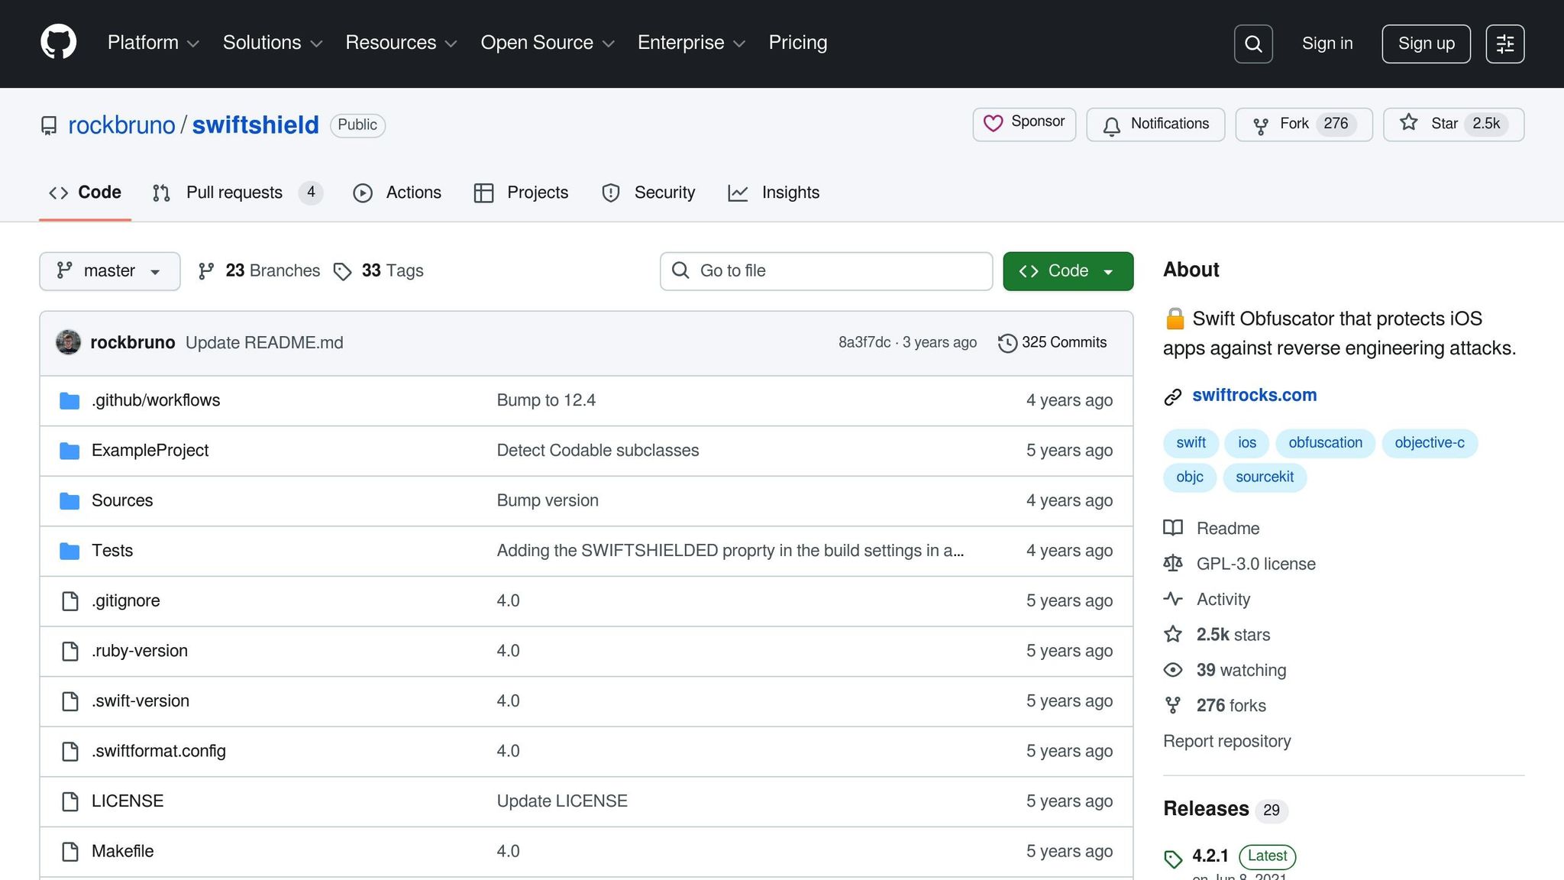Click rockbruno's avatar thumbnail
This screenshot has height=880, width=1564.
click(68, 342)
